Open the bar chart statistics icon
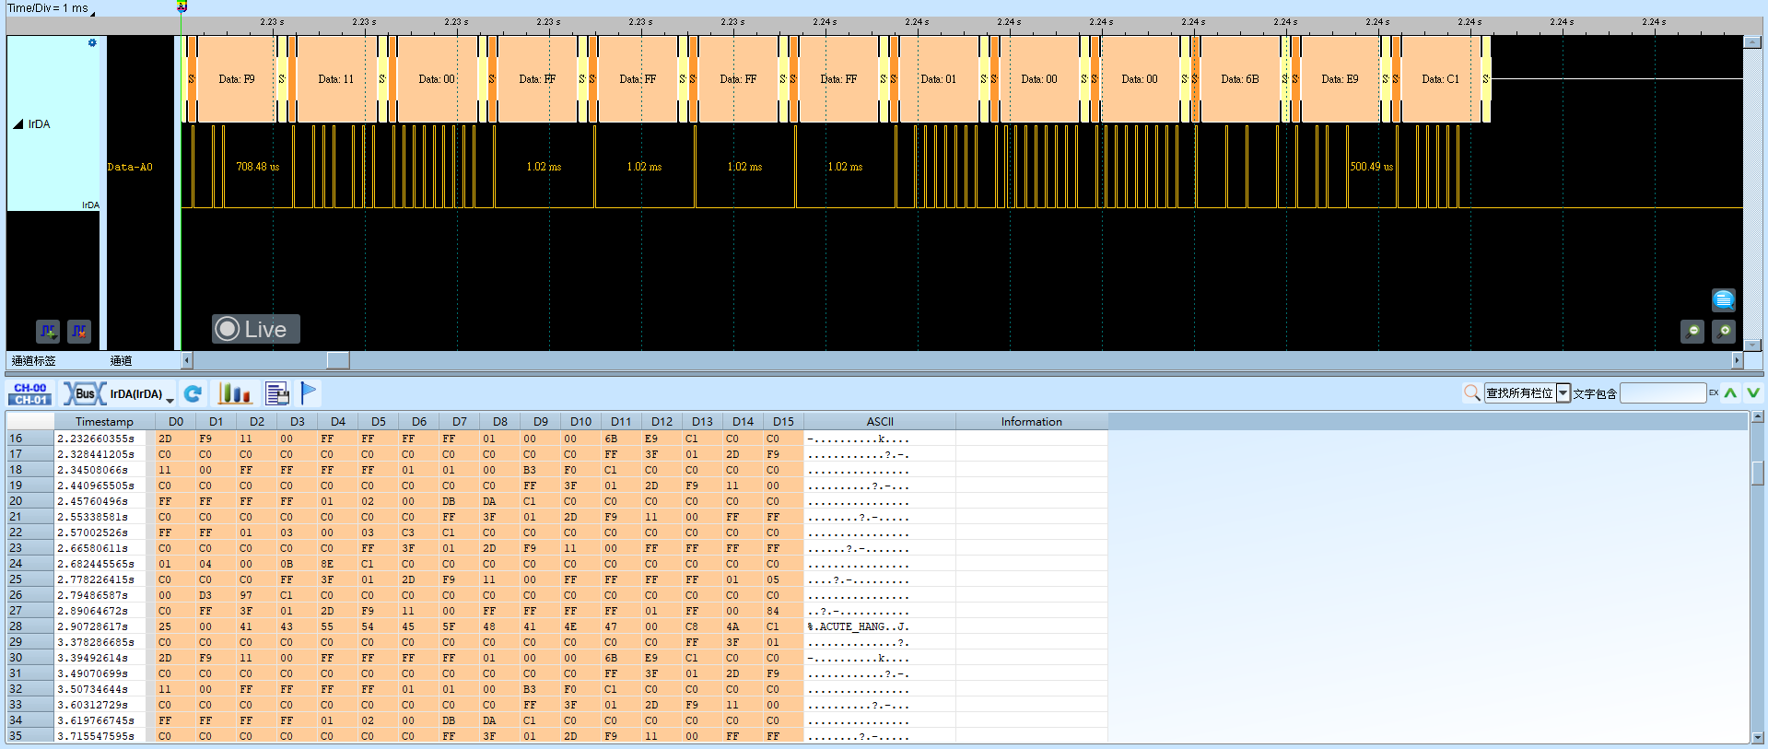 234,394
